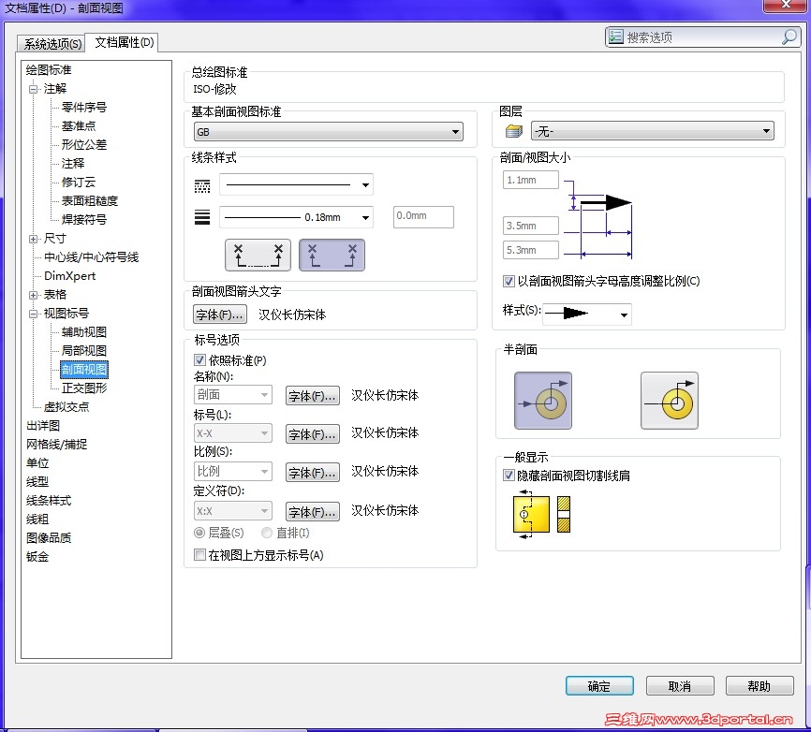This screenshot has height=732, width=811.
Task: Click the search options list icon
Action: click(x=615, y=37)
